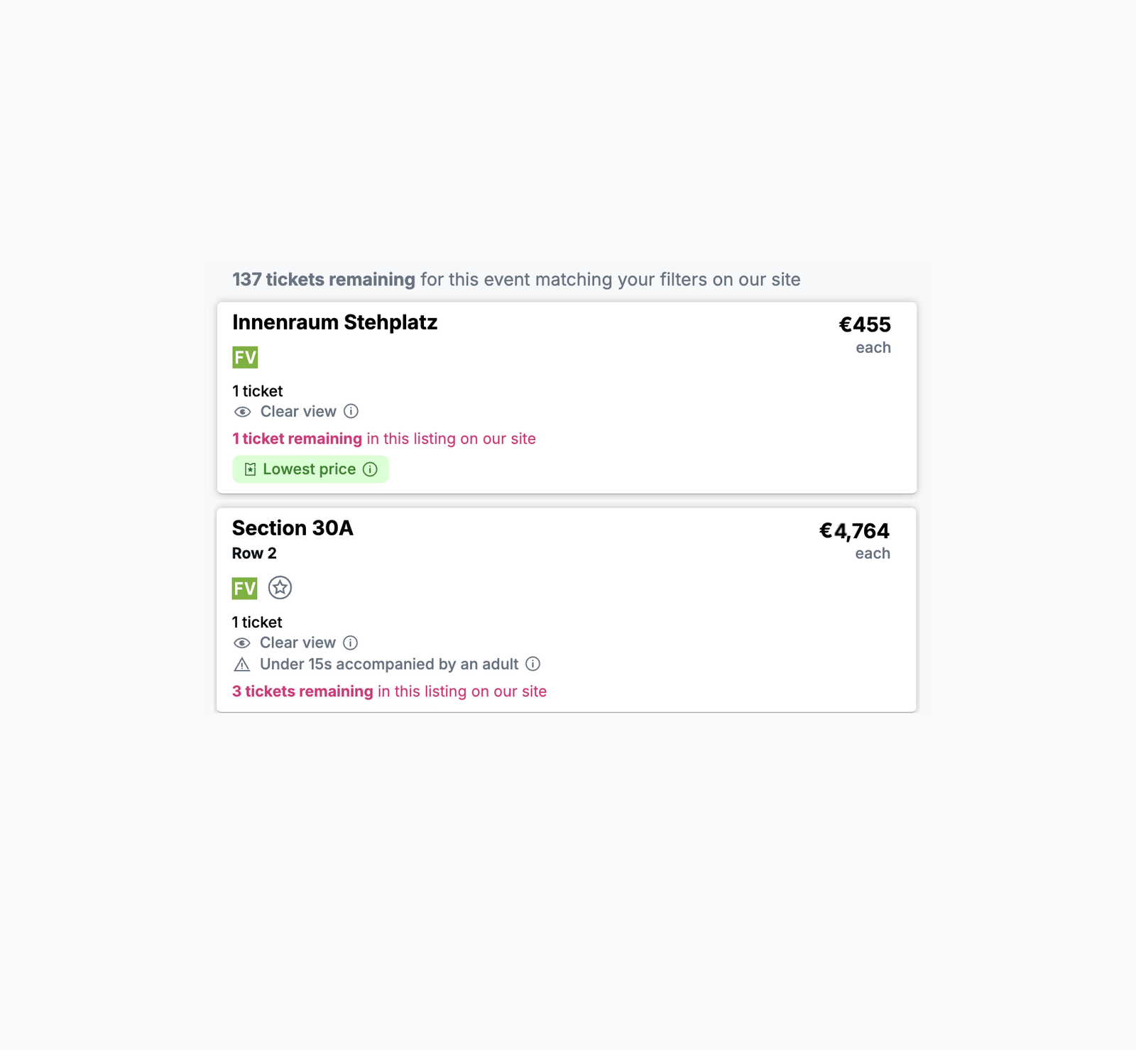This screenshot has width=1136, height=1050.
Task: Click the €455 each price
Action: [x=864, y=325]
